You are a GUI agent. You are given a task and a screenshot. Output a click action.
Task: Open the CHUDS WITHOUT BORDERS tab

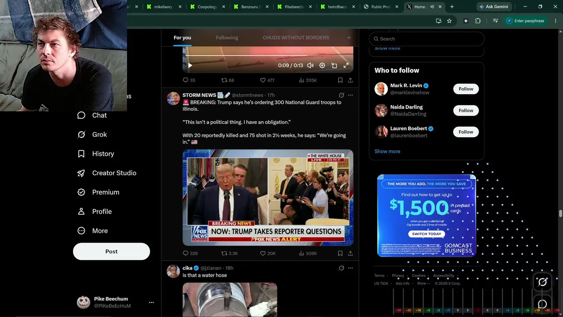296,37
